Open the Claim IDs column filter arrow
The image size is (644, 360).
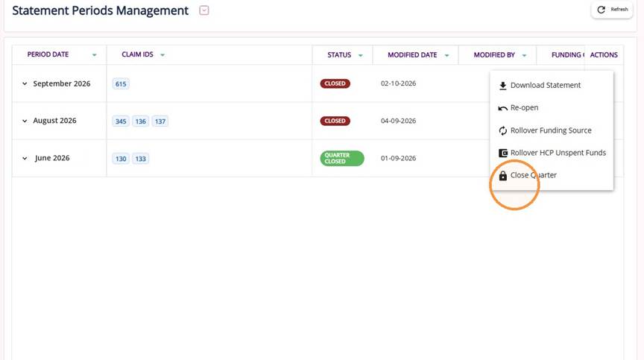(162, 55)
